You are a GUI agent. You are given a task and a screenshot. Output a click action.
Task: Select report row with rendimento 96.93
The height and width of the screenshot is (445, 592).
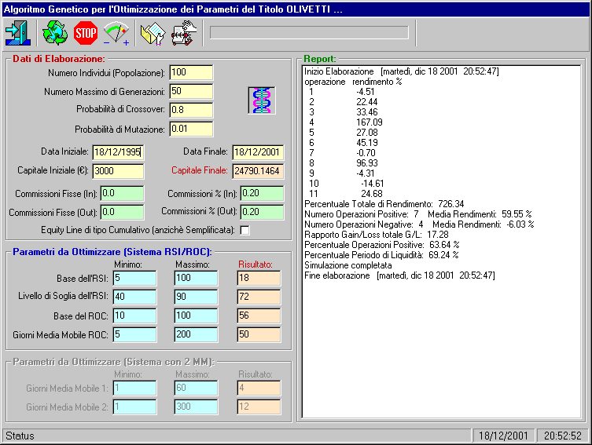(x=344, y=163)
